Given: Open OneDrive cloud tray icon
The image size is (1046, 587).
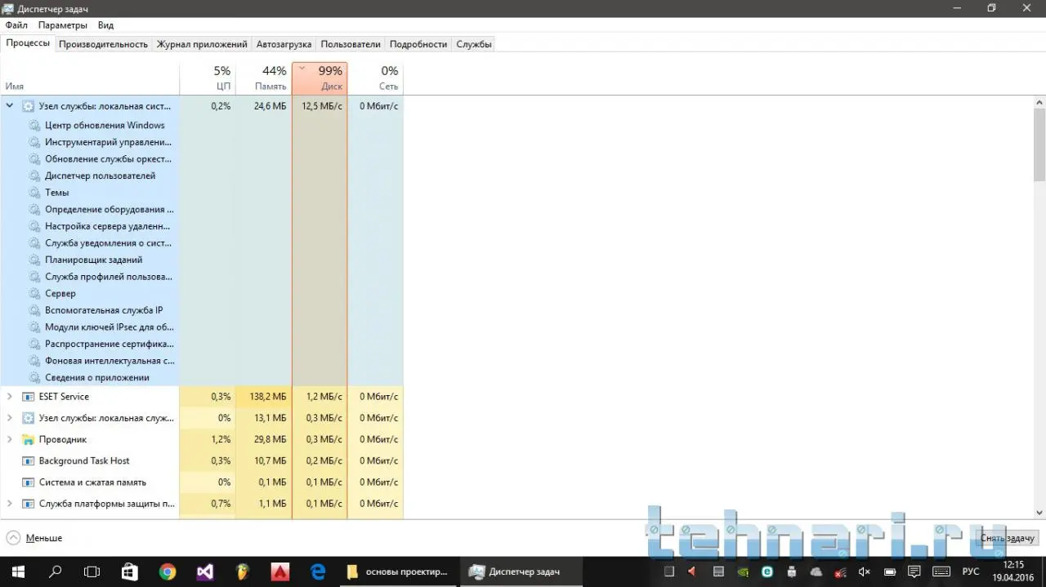Looking at the screenshot, I should pyautogui.click(x=816, y=571).
